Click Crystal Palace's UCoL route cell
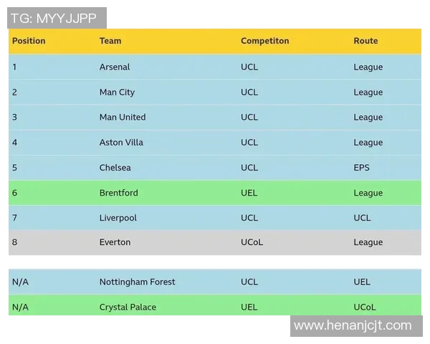 click(365, 307)
